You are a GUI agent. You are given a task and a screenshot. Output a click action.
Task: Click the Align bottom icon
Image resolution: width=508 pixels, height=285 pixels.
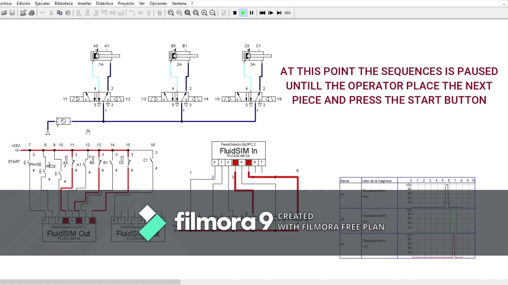point(121,13)
